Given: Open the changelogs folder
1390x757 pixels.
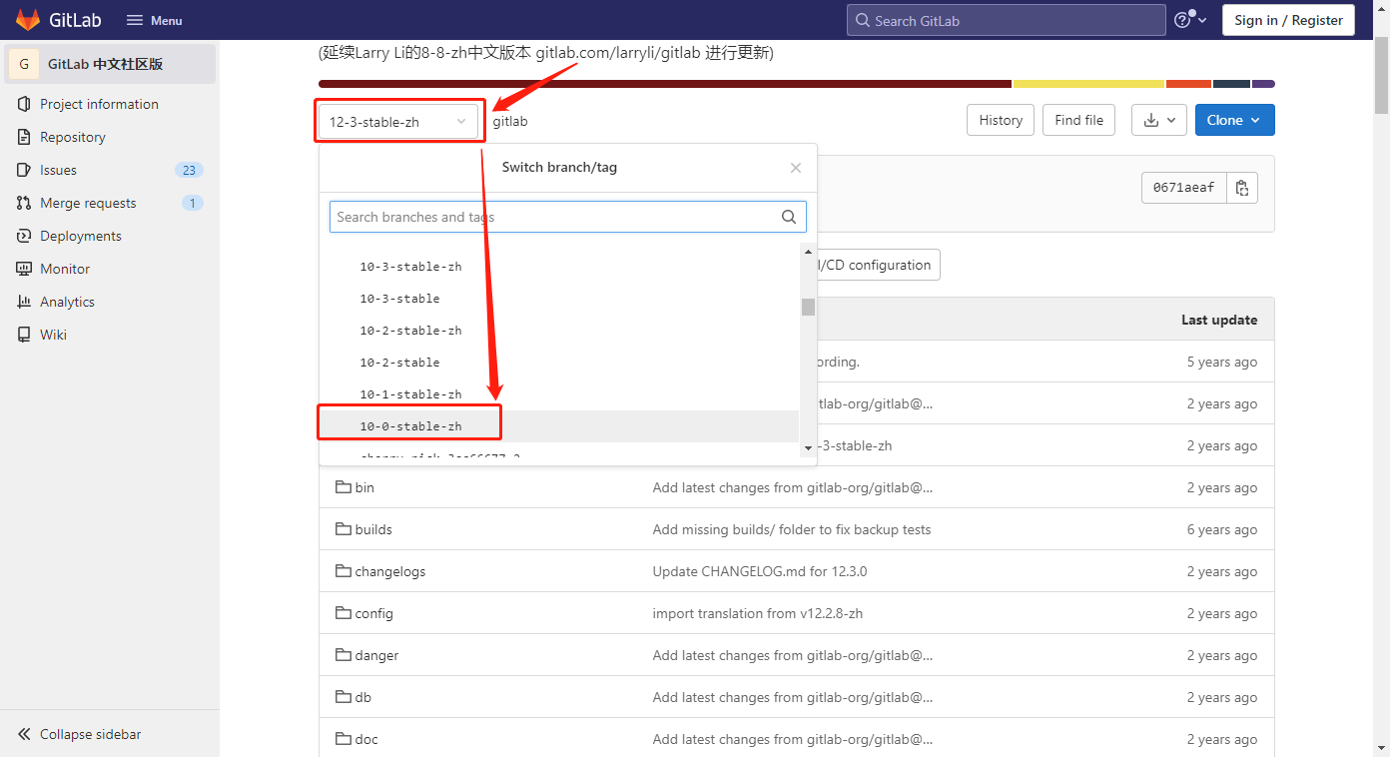Looking at the screenshot, I should [389, 571].
